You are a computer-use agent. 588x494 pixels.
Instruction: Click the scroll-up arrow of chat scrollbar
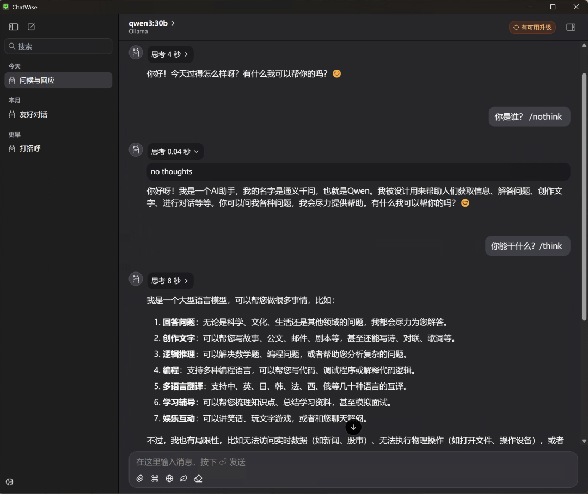click(584, 45)
